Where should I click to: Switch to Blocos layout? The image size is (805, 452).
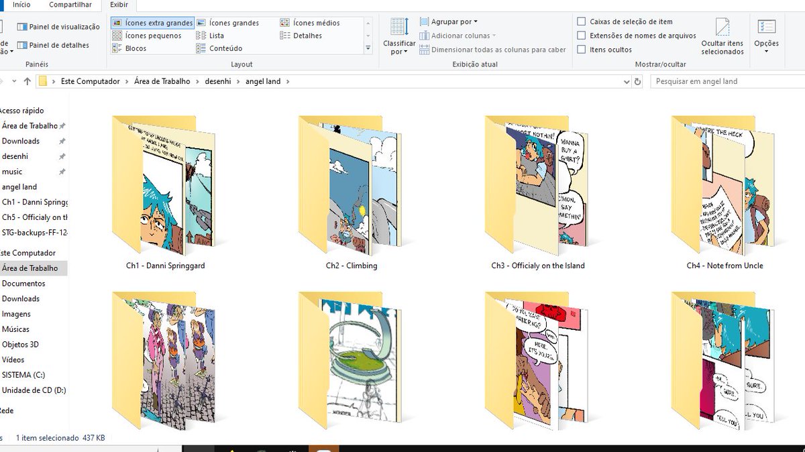[129, 48]
